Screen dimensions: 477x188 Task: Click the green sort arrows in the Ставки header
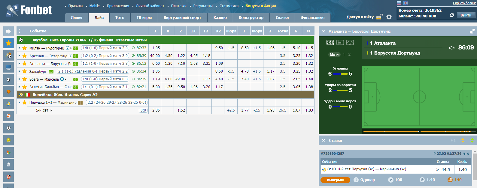472,140
